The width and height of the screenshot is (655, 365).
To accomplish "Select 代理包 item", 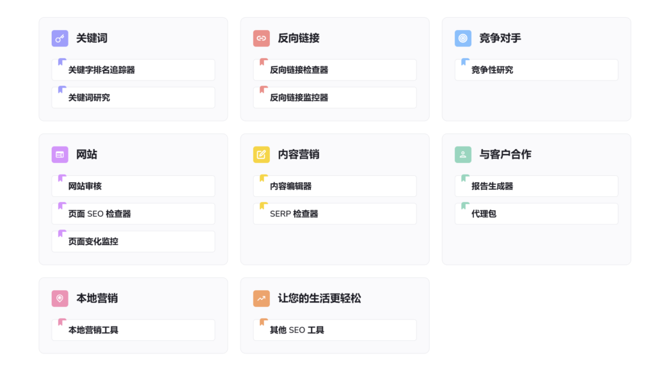I will pos(537,214).
